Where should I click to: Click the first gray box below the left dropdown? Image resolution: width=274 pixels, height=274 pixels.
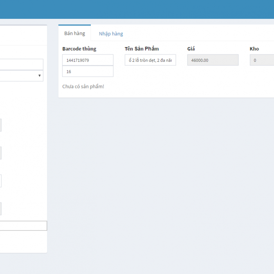click(1, 125)
